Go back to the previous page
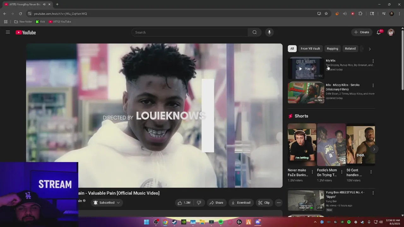404x227 pixels. (x=5, y=14)
